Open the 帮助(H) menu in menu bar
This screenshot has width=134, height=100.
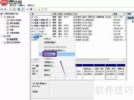pos(31,5)
